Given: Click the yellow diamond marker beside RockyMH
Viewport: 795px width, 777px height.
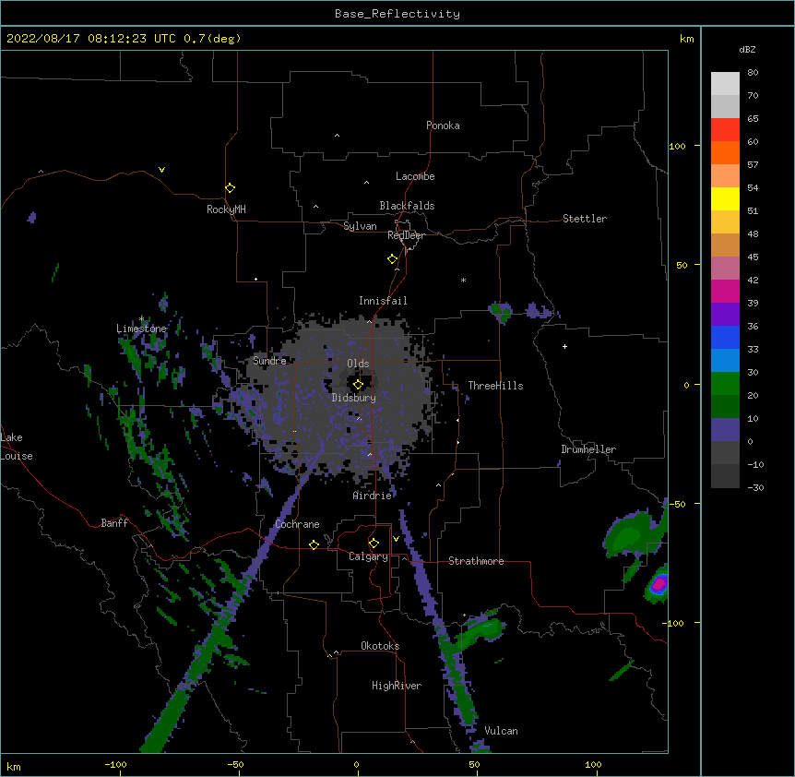Looking at the screenshot, I should point(231,188).
